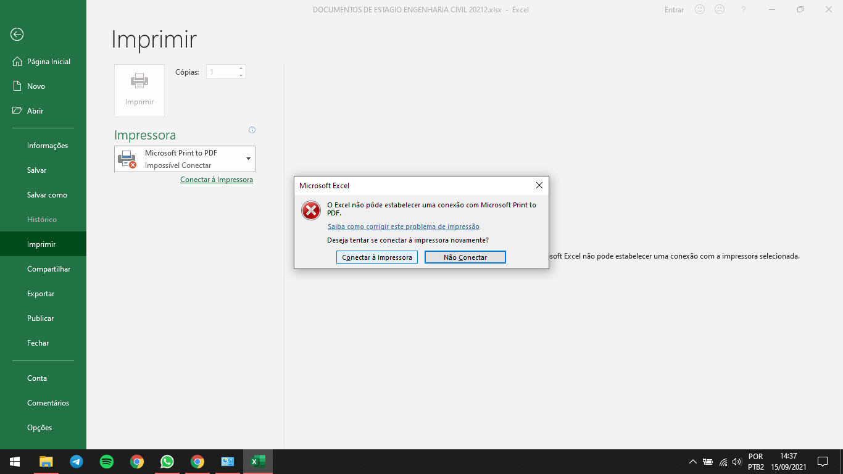Open WhatsApp from the taskbar
Viewport: 843px width, 474px height.
click(x=167, y=462)
